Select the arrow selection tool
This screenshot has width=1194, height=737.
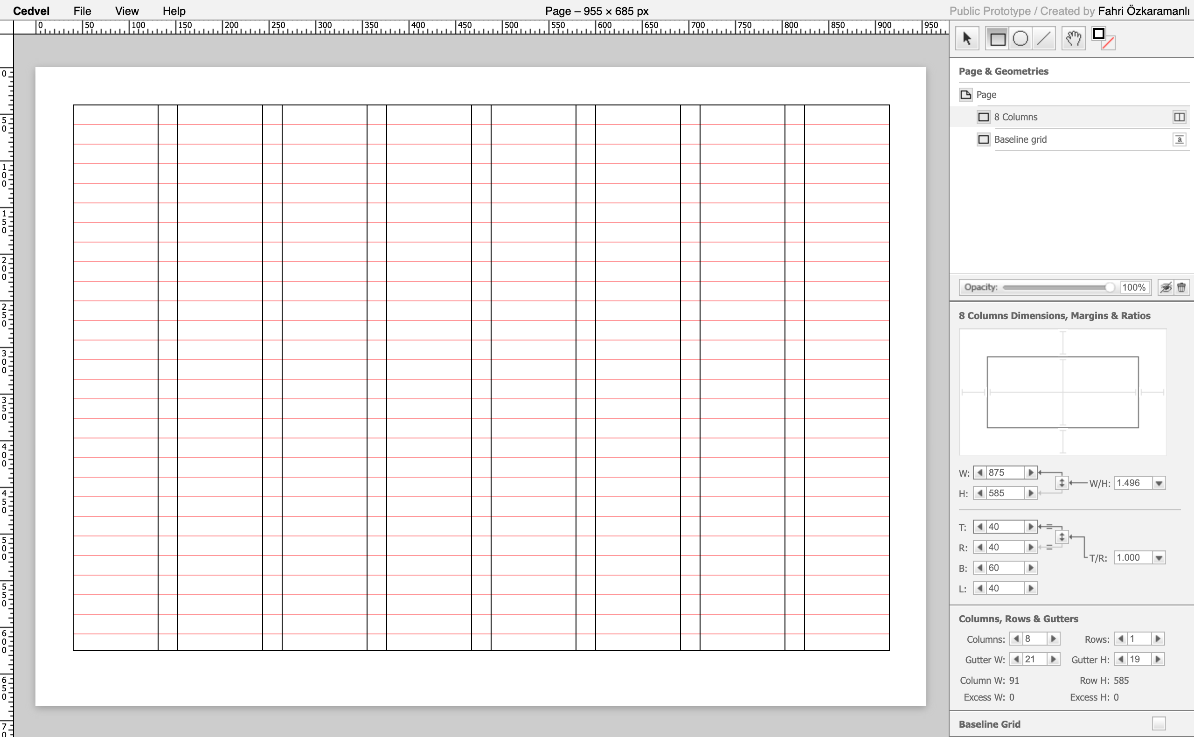tap(967, 39)
